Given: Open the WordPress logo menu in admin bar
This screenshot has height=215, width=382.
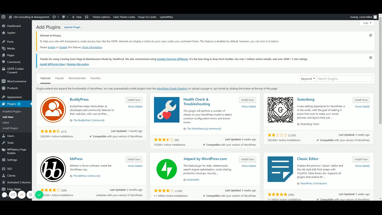Looking at the screenshot, I should tap(3, 17).
